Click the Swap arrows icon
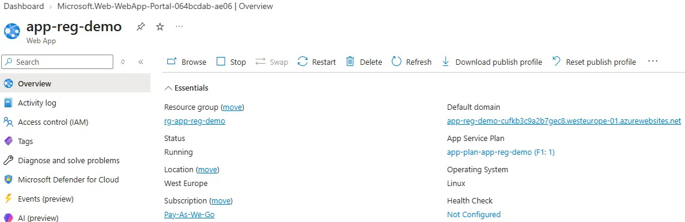Viewport: 685px width, 222px height. coord(260,62)
